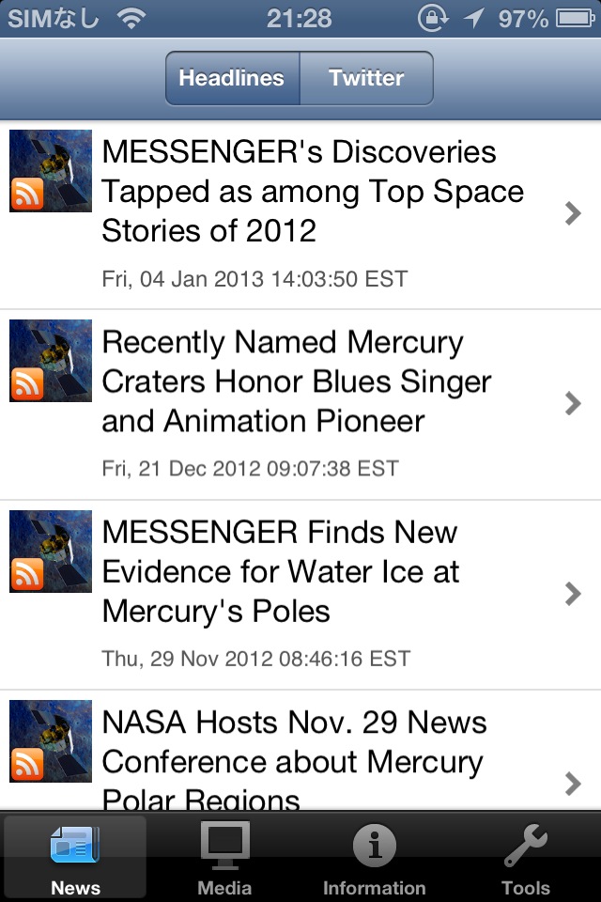Viewport: 601px width, 902px height.
Task: Open the Information circle icon
Action: (374, 846)
